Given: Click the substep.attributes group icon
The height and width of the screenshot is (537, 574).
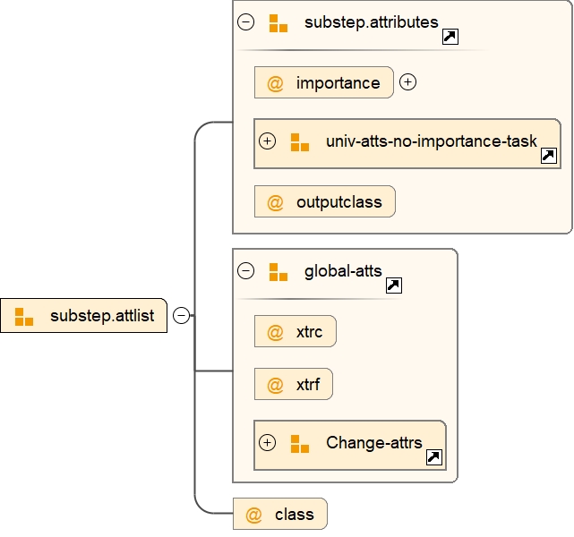Looking at the screenshot, I should [278, 23].
